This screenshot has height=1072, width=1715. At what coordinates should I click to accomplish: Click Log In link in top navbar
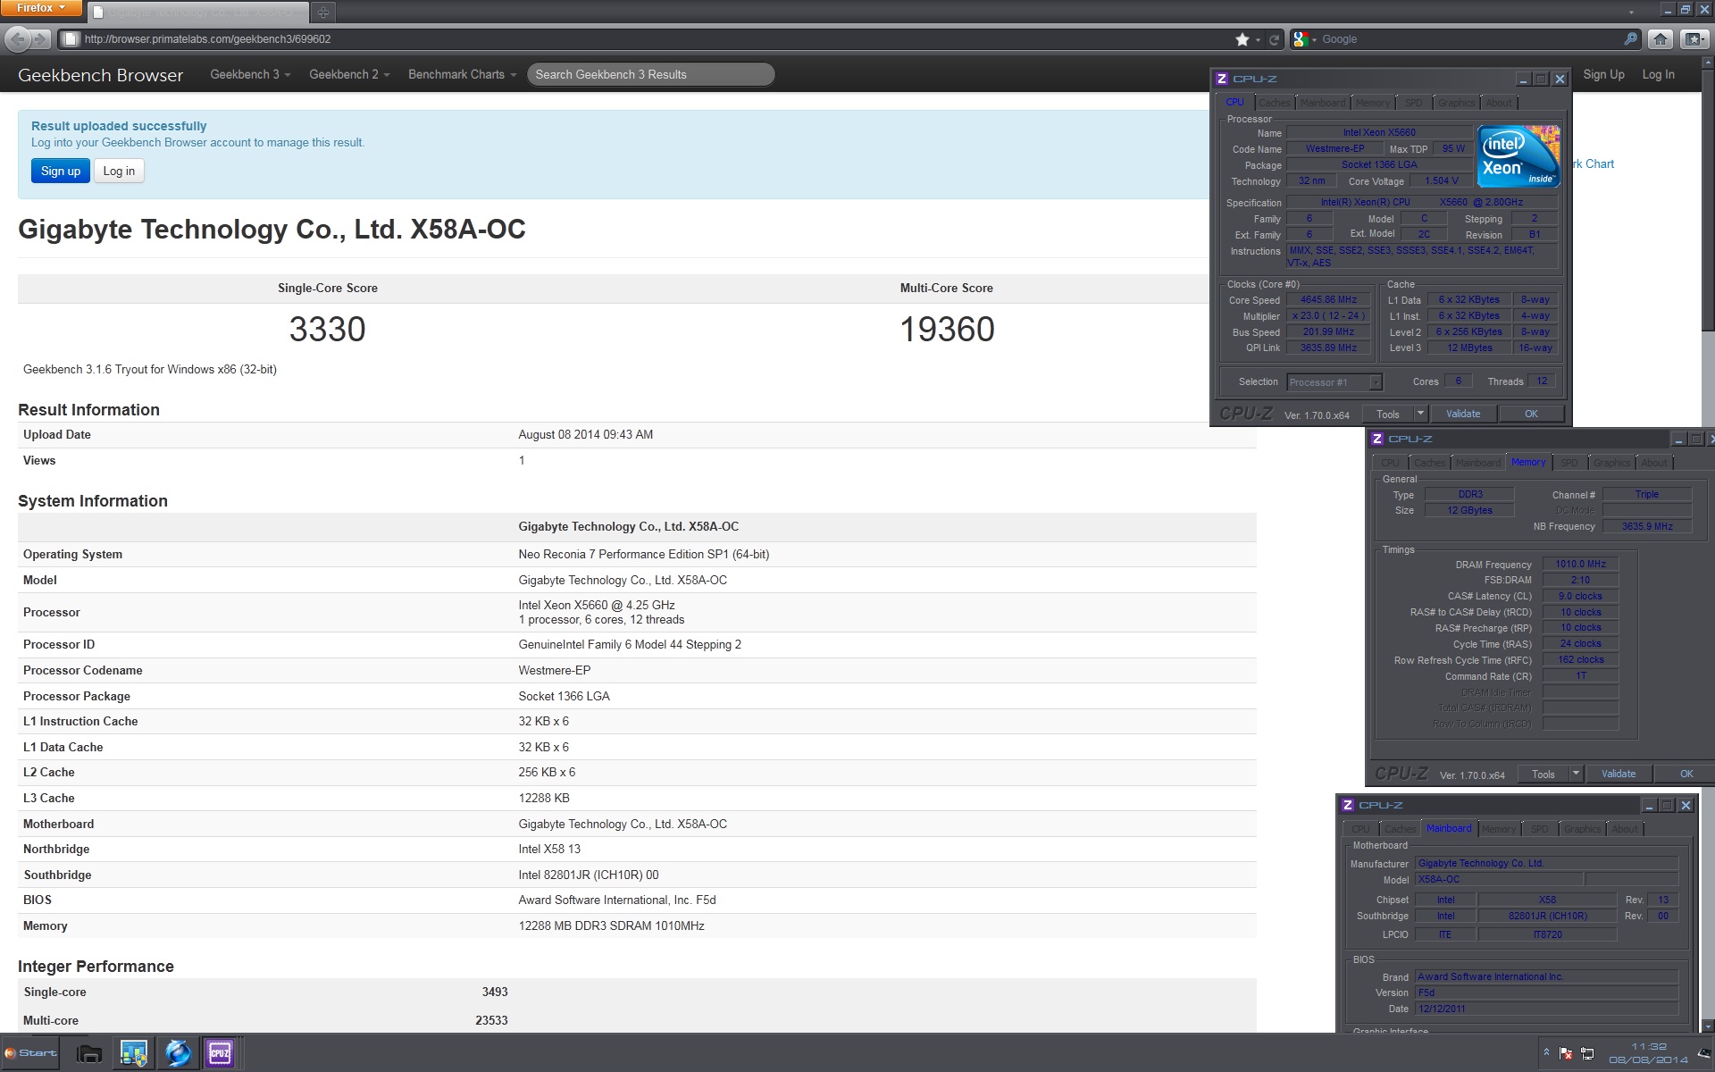(x=1658, y=74)
